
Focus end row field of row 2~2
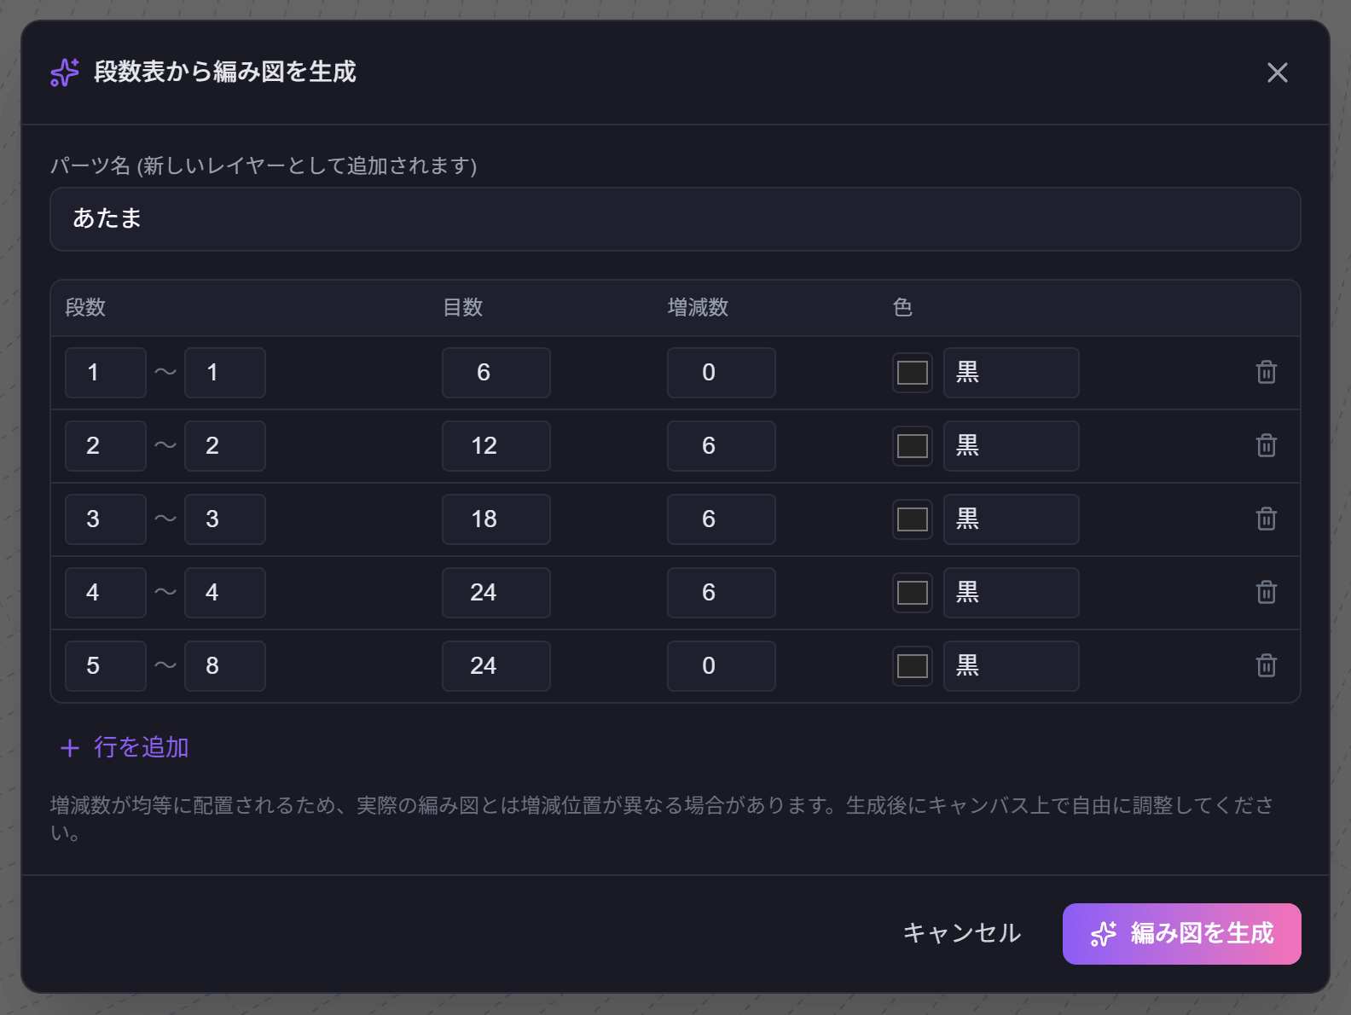225,446
